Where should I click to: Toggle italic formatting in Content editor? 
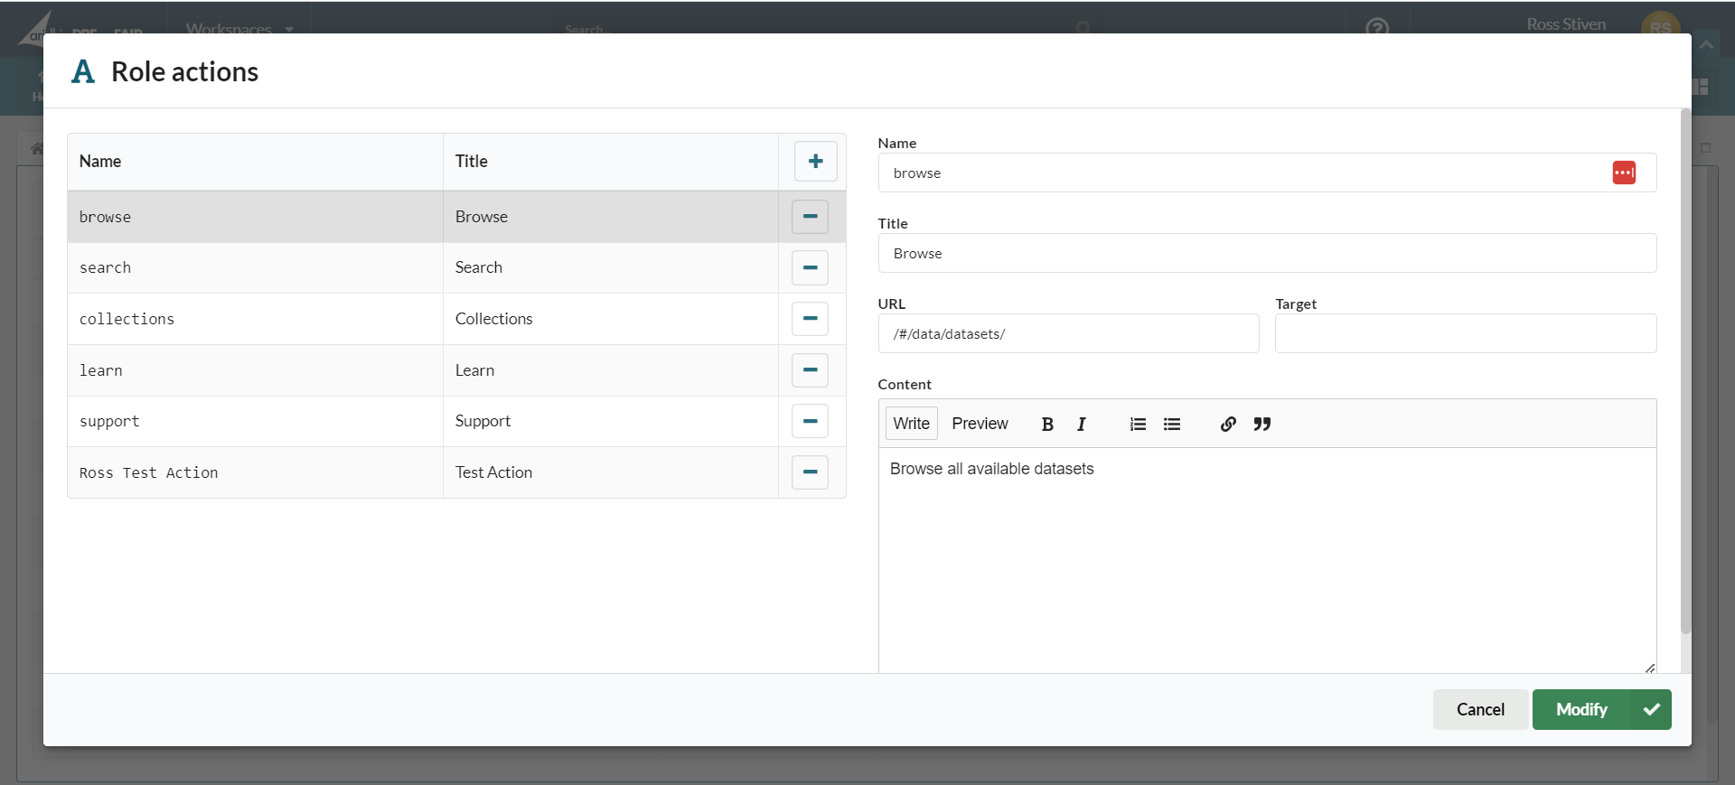pos(1081,424)
